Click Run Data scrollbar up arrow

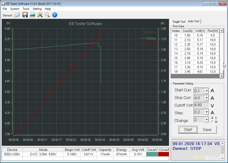point(221,31)
